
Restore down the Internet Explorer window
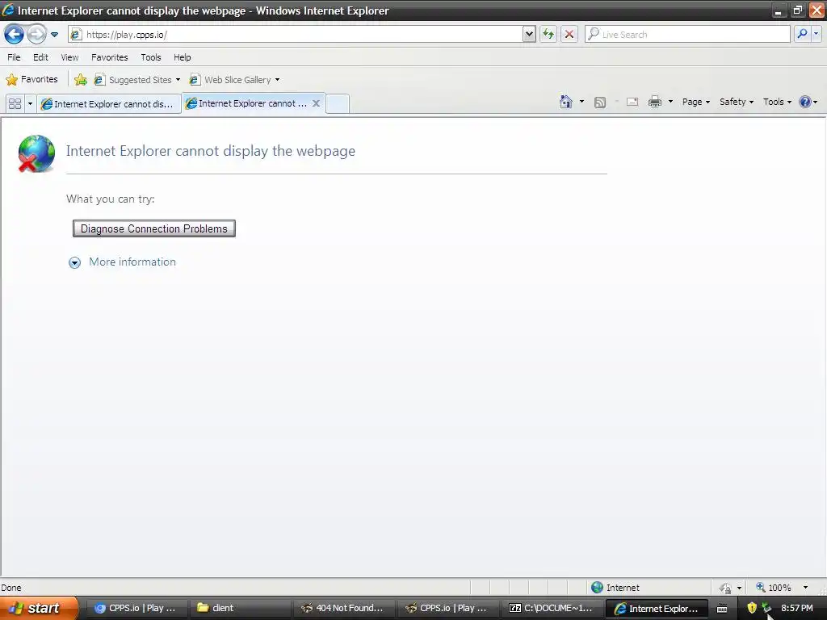[x=797, y=10]
